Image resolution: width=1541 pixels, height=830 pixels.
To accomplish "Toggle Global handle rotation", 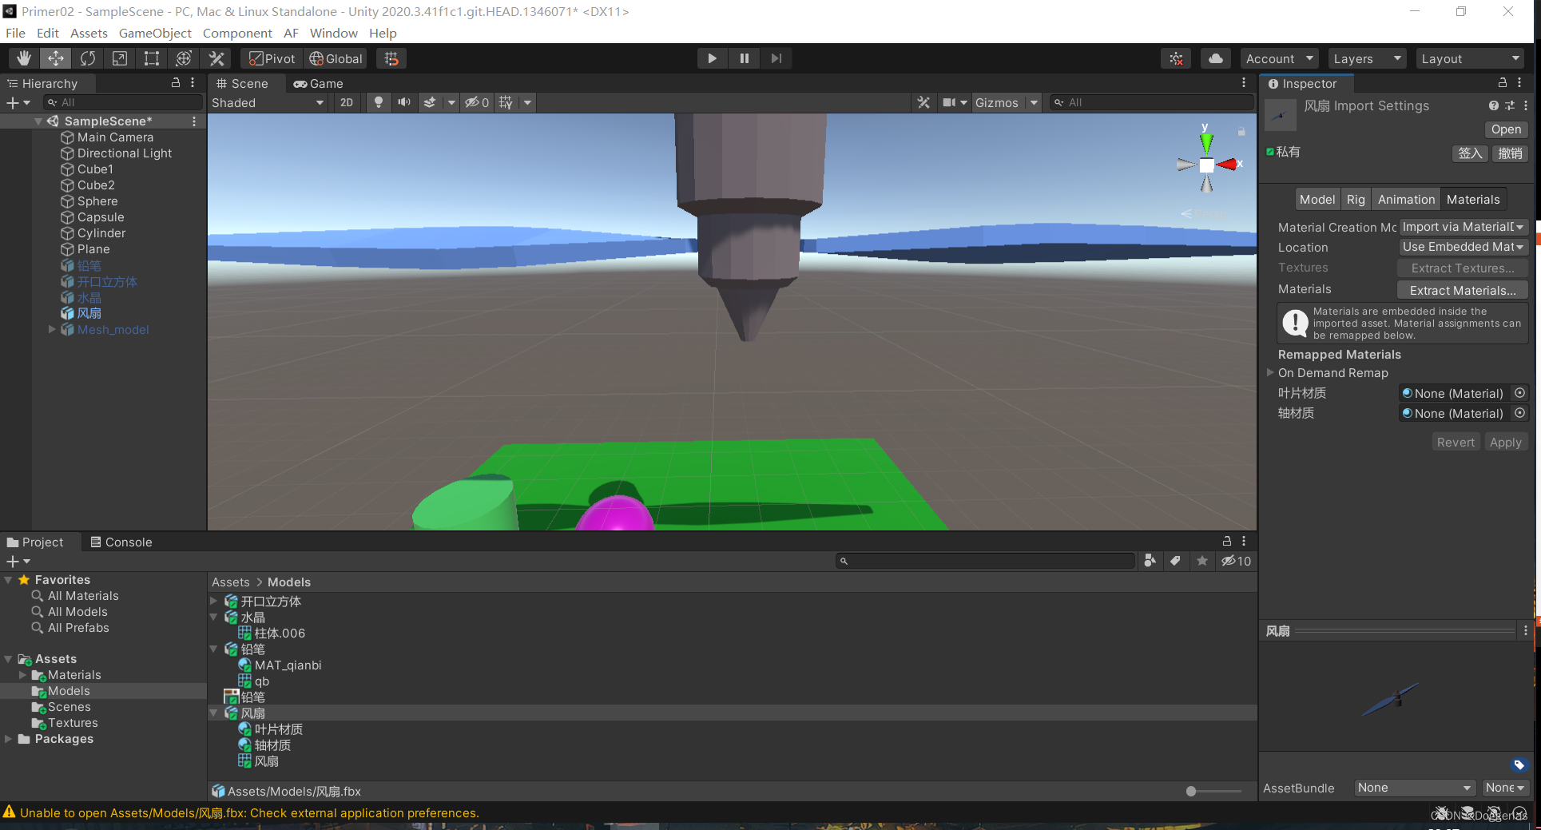I will 336,58.
